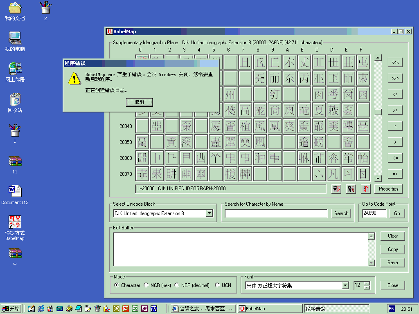Click the character grid scrollbar thumb

[x=378, y=112]
